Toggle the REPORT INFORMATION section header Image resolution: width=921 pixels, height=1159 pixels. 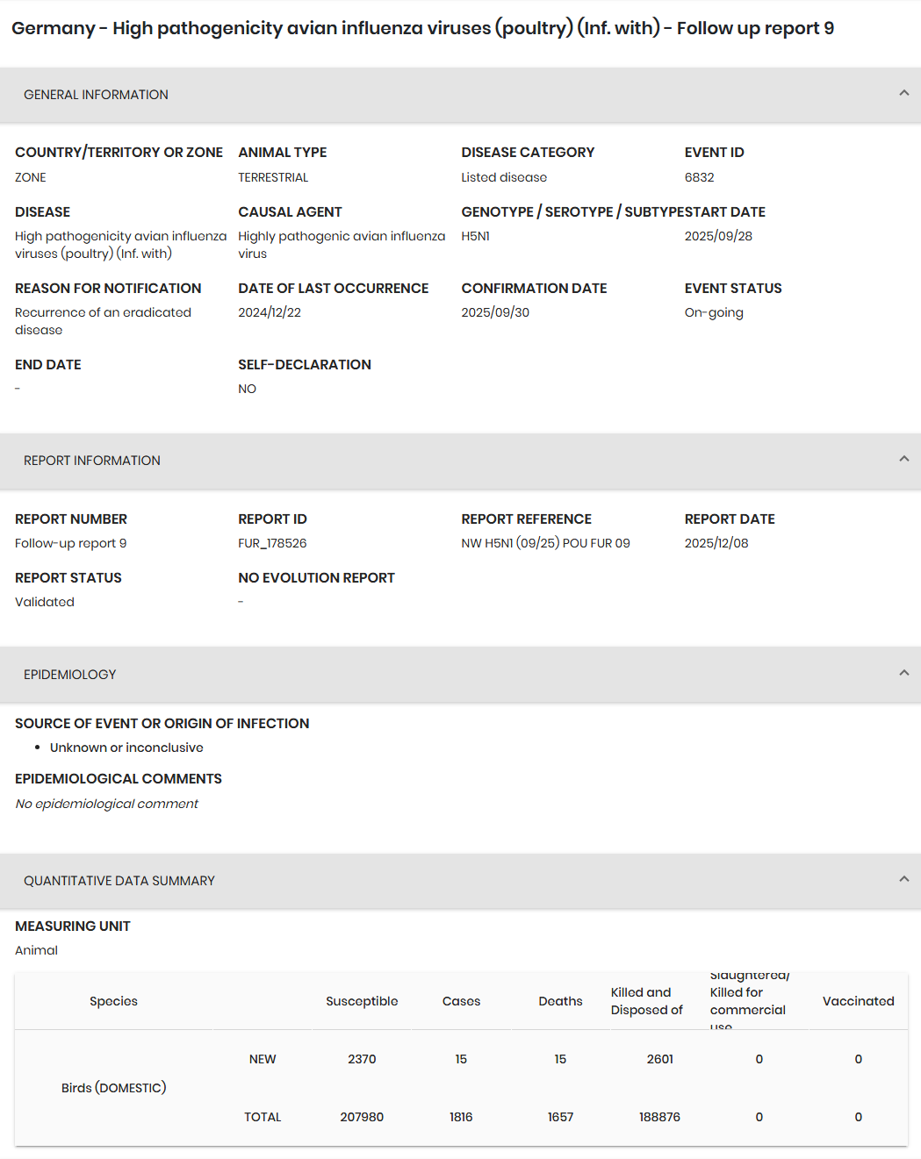click(x=460, y=461)
